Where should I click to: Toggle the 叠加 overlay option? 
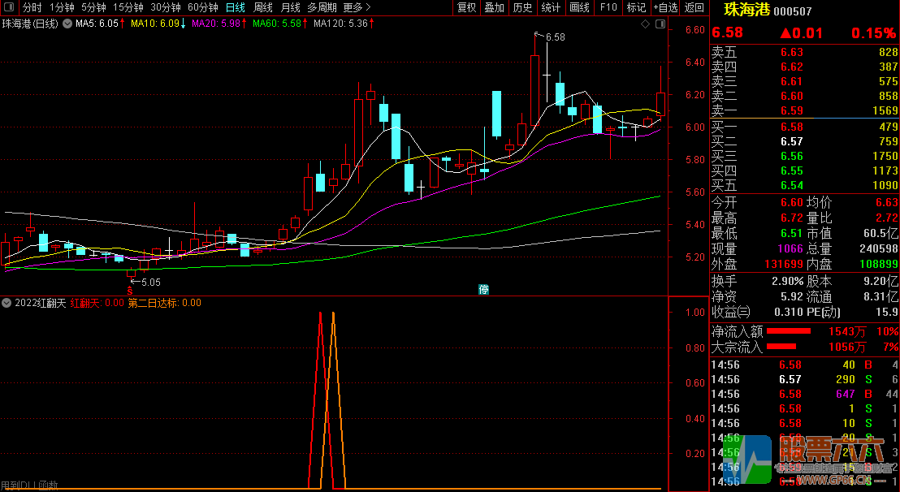[494, 7]
